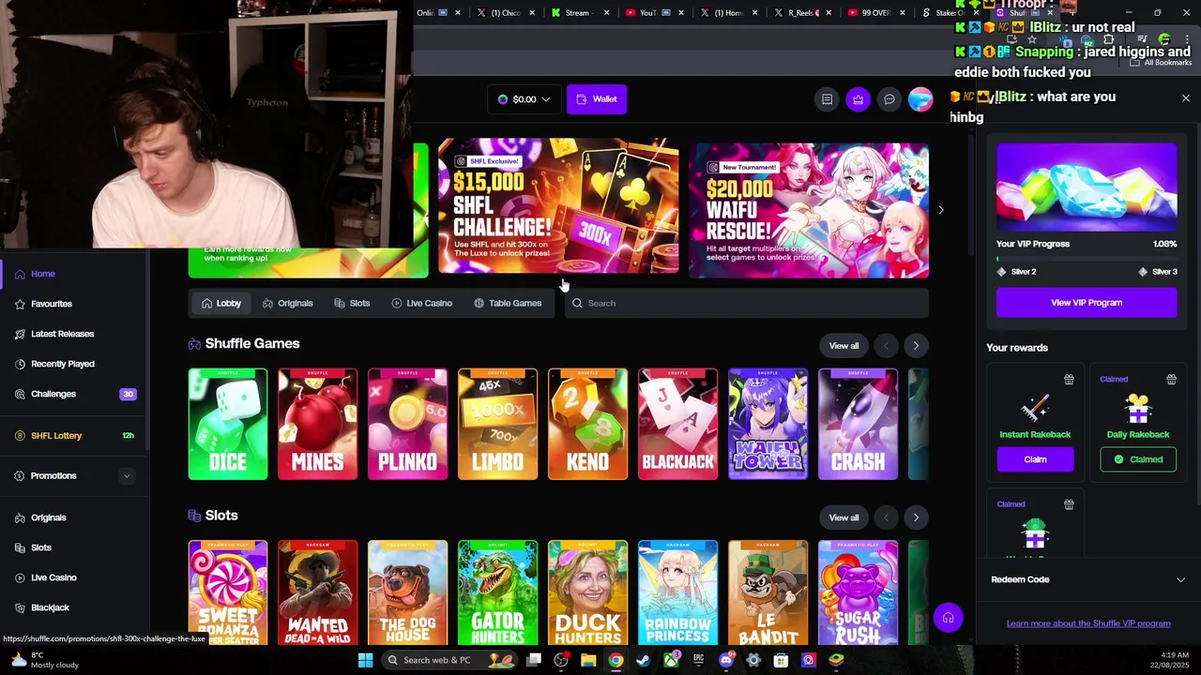Open the chat bubble icon
Viewport: 1201px width, 675px height.
click(x=889, y=99)
